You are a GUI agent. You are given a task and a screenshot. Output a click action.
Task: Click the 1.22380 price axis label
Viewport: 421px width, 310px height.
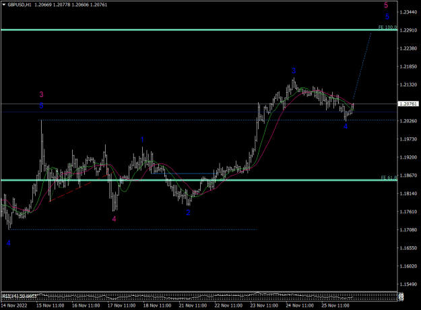pos(408,48)
